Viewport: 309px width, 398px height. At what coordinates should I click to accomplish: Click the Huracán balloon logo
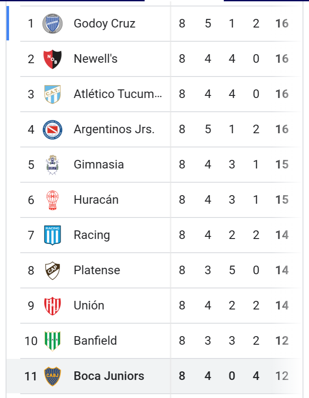click(x=52, y=200)
